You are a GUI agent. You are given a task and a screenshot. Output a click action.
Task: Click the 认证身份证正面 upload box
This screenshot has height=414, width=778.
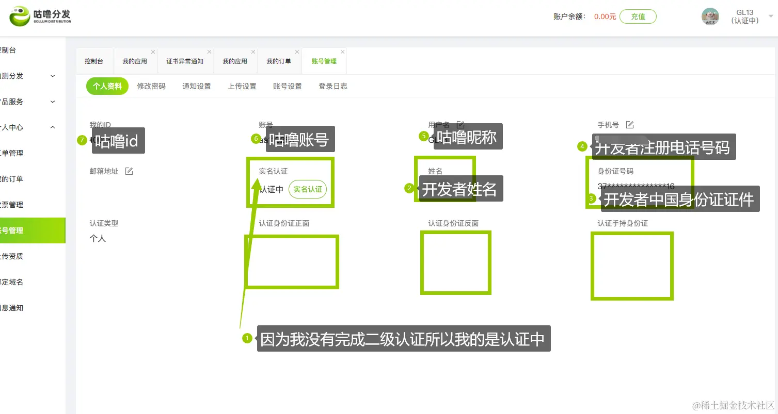pos(291,261)
